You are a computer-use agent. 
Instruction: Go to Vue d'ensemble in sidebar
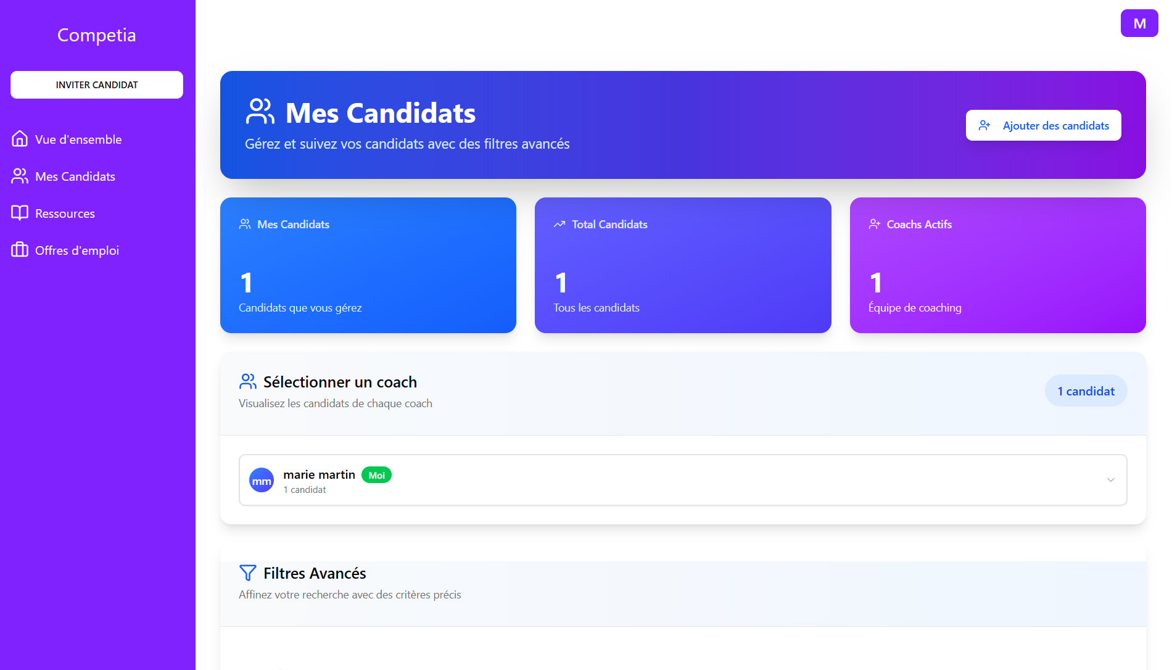tap(78, 139)
